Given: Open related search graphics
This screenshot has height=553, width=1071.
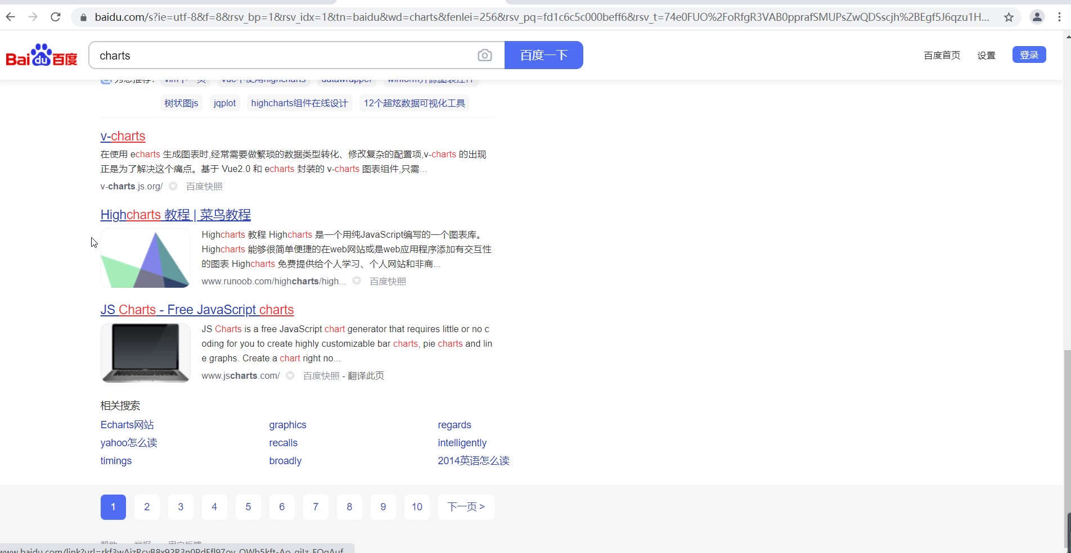Looking at the screenshot, I should click(287, 425).
